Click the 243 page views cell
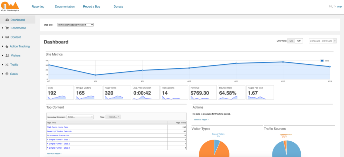Viewport: 344px width, 157px height. pyautogui.click(x=177, y=127)
